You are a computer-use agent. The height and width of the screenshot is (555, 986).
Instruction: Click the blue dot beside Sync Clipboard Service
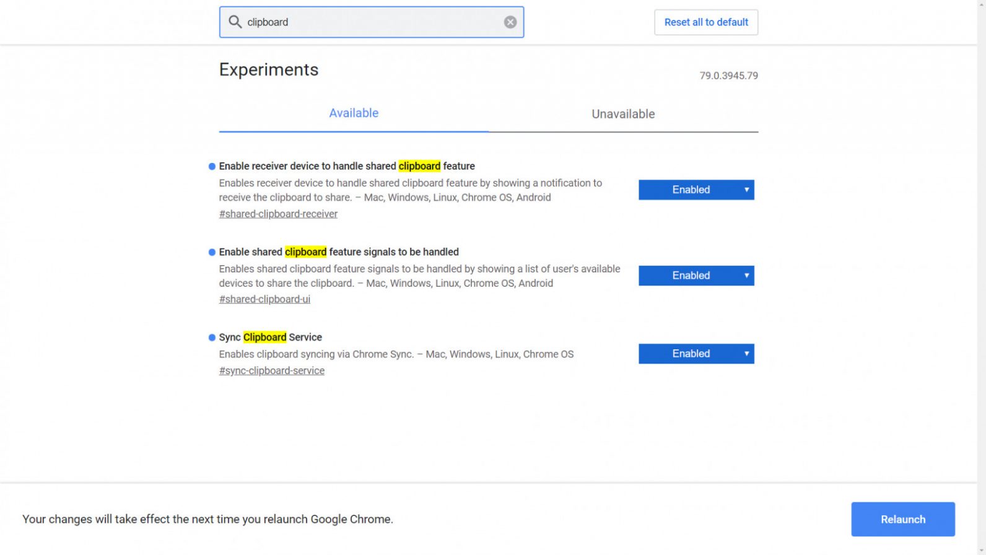pos(211,337)
